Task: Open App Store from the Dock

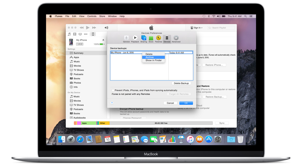Action: 208,139
